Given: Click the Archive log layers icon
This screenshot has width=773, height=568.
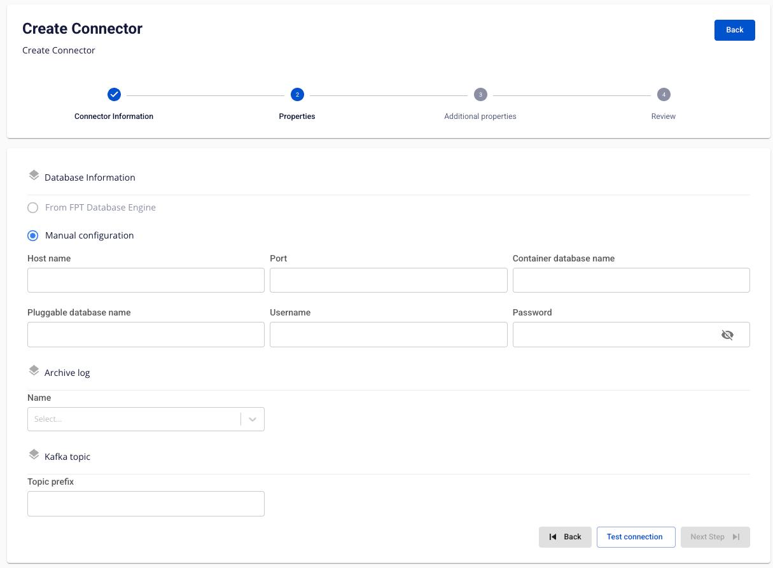Looking at the screenshot, I should pyautogui.click(x=34, y=371).
